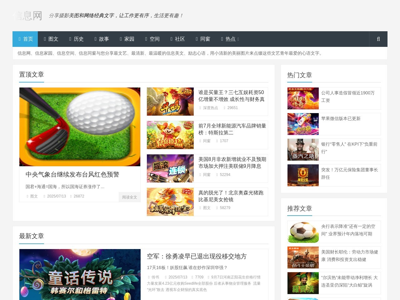The height and width of the screenshot is (300, 400).
Task: Click the 童话传说 fairy tale thumbnail
Action: click(x=80, y=274)
